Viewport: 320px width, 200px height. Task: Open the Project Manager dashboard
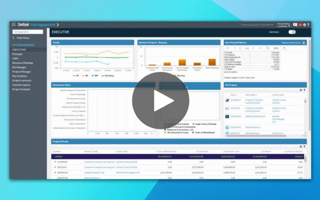[x=21, y=72]
